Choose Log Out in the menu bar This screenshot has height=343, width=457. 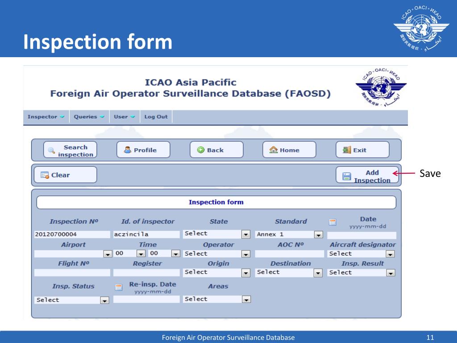(x=156, y=117)
